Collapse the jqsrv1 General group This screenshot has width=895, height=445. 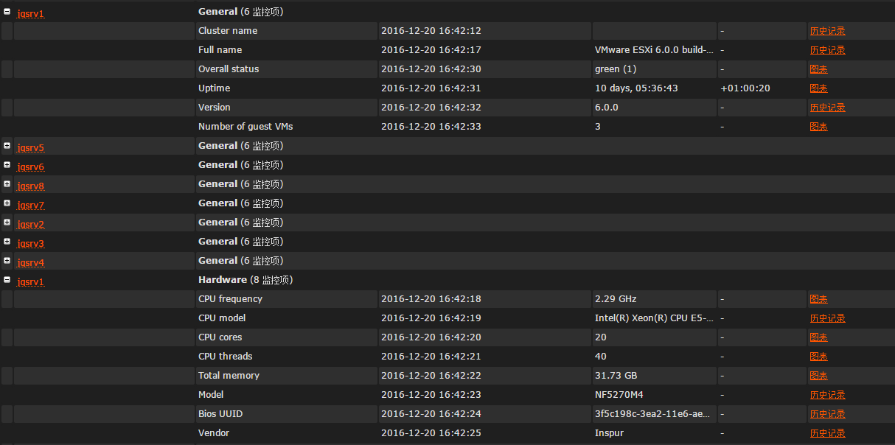7,12
